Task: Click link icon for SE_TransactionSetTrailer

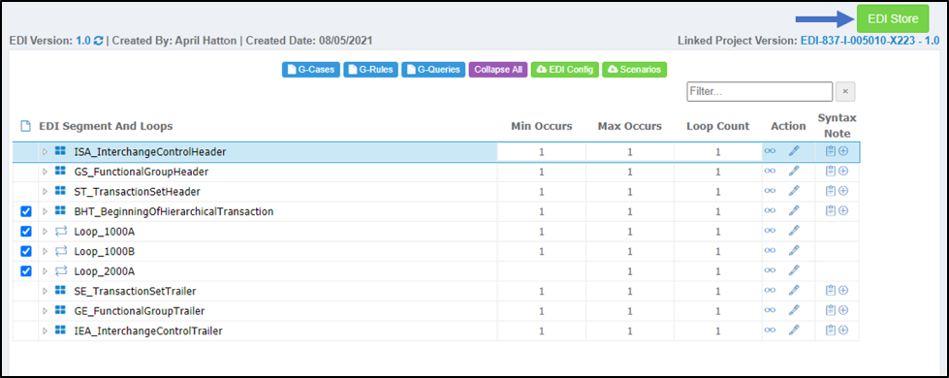Action: click(x=770, y=291)
